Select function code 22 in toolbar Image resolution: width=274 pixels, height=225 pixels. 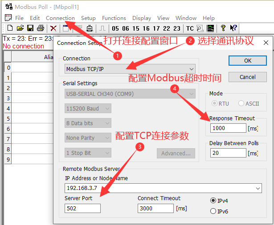tap(167, 28)
